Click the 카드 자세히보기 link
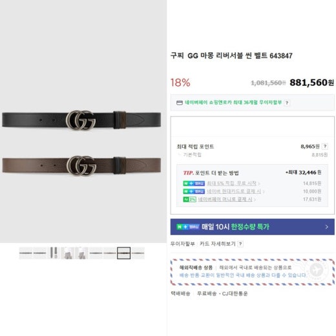This screenshot has height=336, width=336. tap(218, 244)
